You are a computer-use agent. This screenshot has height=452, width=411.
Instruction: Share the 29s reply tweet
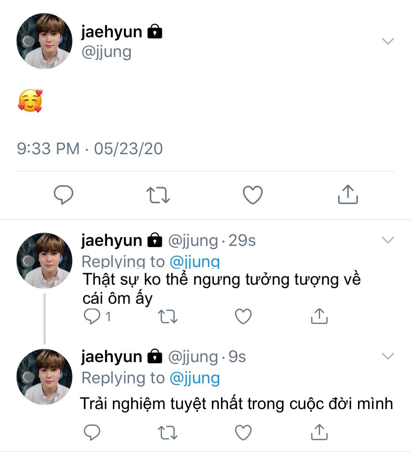click(319, 316)
